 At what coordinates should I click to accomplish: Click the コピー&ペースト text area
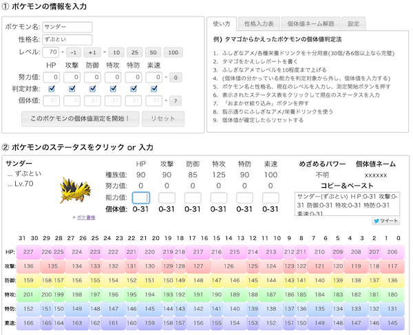(347, 204)
